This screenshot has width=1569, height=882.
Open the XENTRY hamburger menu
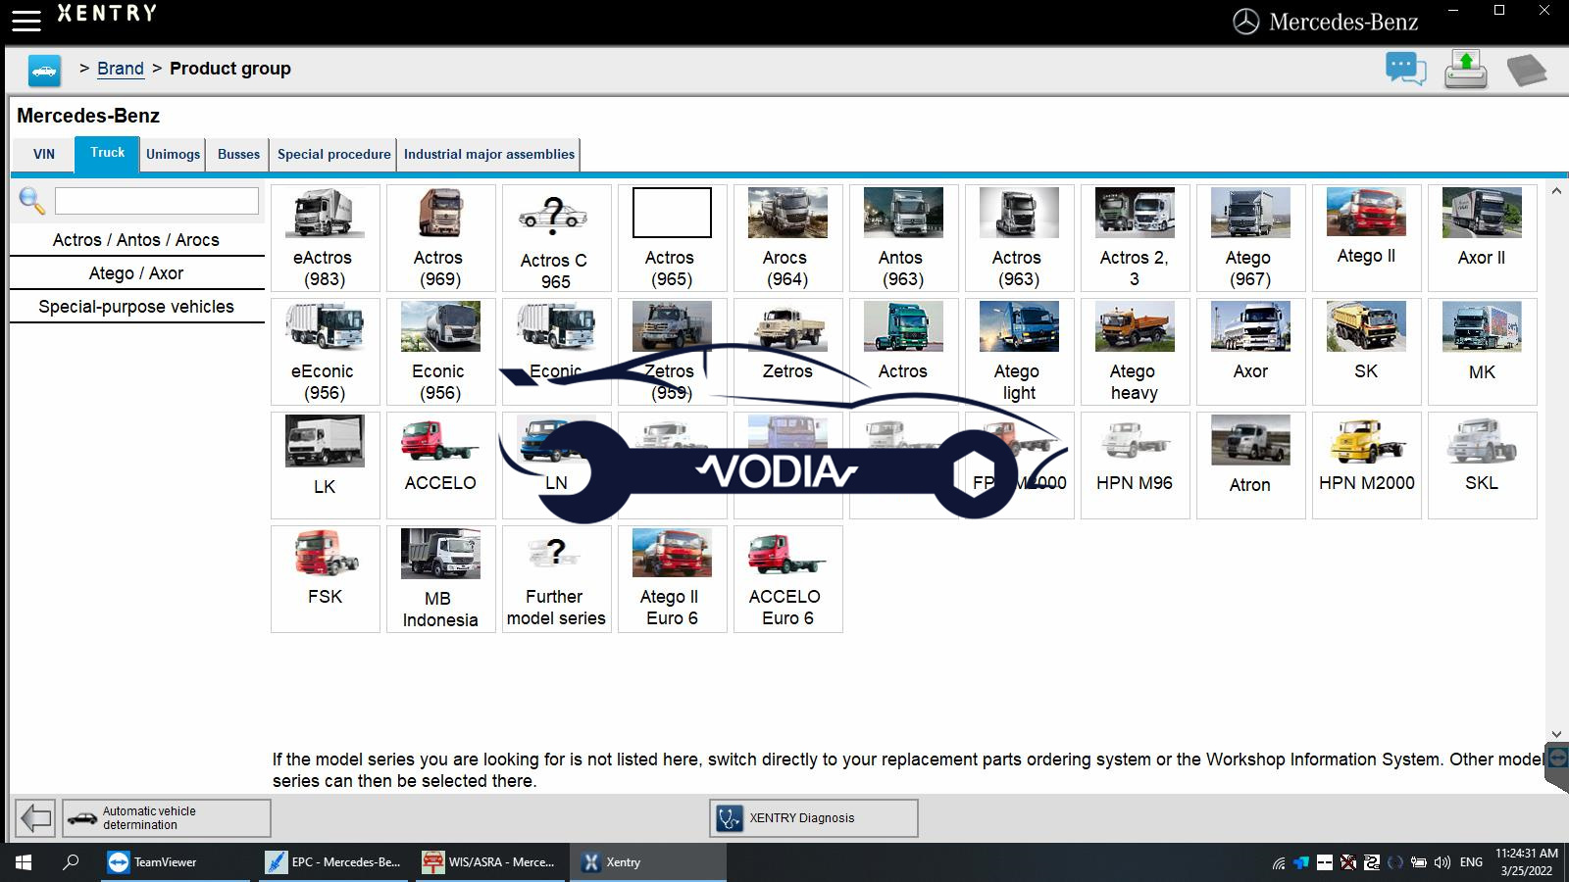(26, 19)
